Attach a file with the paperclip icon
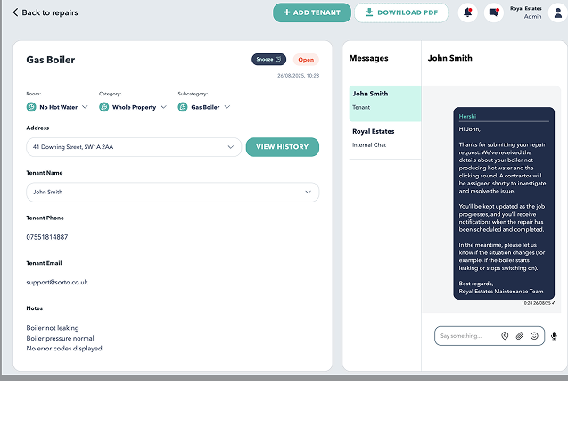 tap(520, 336)
